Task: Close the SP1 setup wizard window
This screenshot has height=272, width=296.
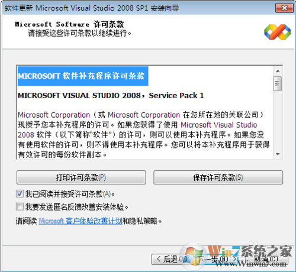Action: 284,8
